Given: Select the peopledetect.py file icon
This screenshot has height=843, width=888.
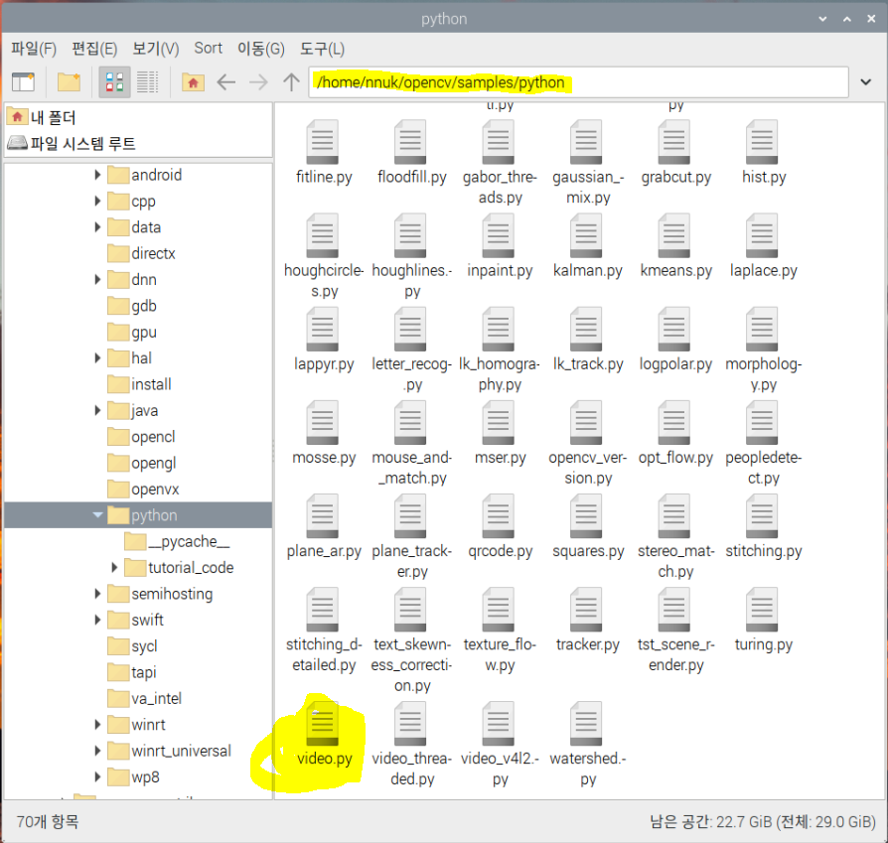Looking at the screenshot, I should click(762, 422).
